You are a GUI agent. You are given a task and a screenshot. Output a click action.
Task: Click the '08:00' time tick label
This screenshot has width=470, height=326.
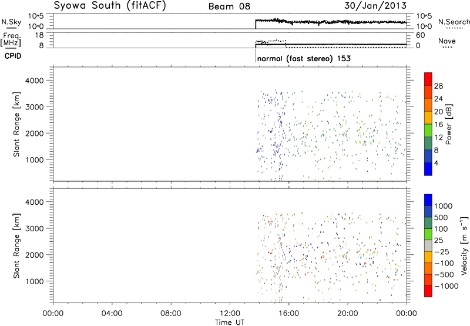click(x=171, y=314)
